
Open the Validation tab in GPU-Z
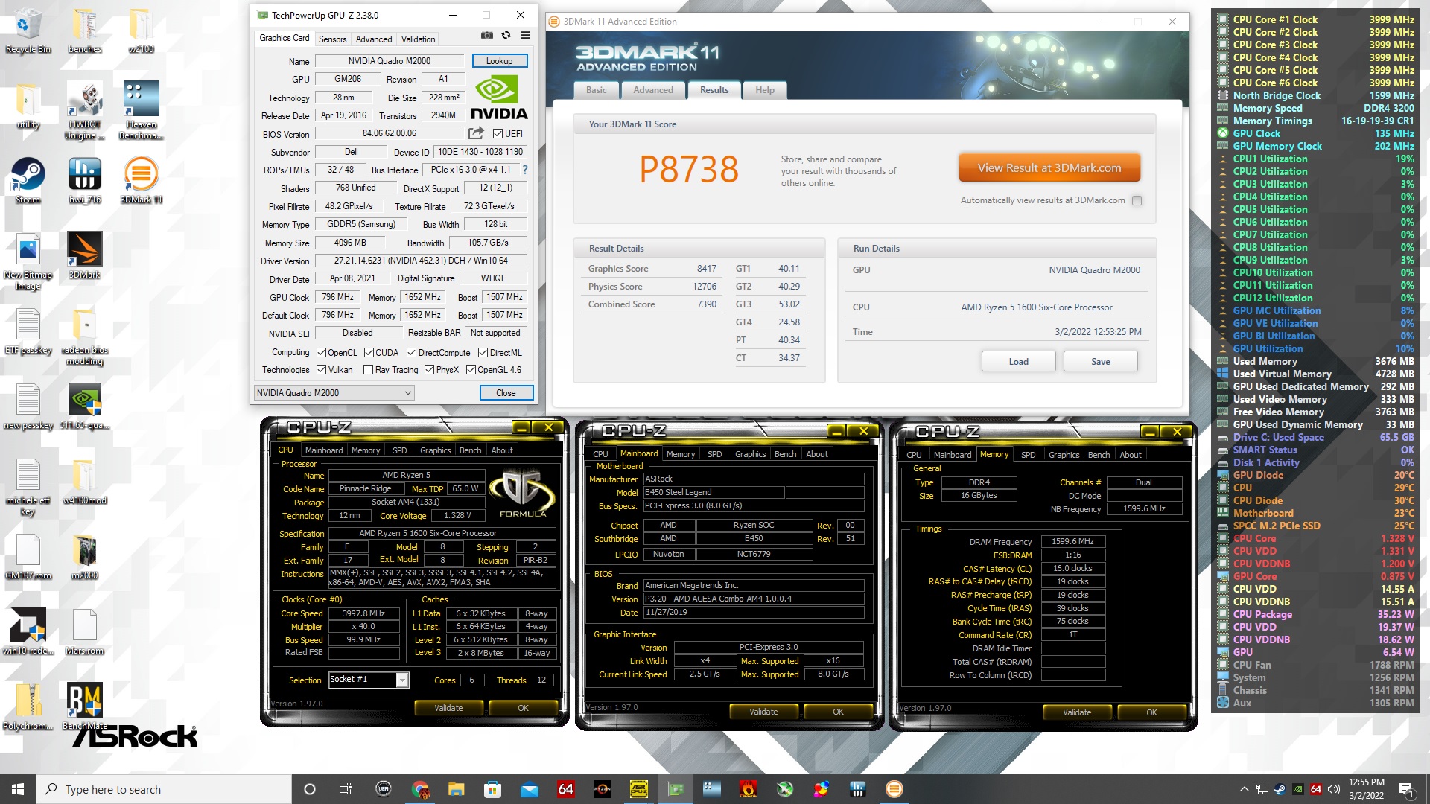pos(418,39)
